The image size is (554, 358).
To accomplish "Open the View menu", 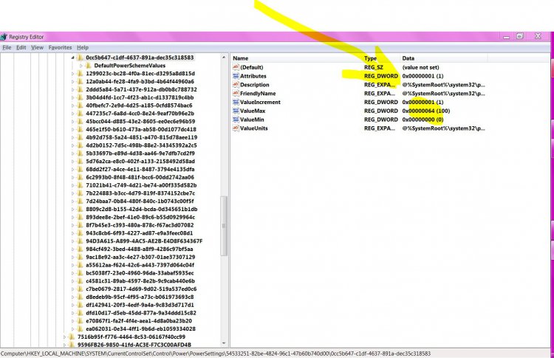I will tap(37, 47).
